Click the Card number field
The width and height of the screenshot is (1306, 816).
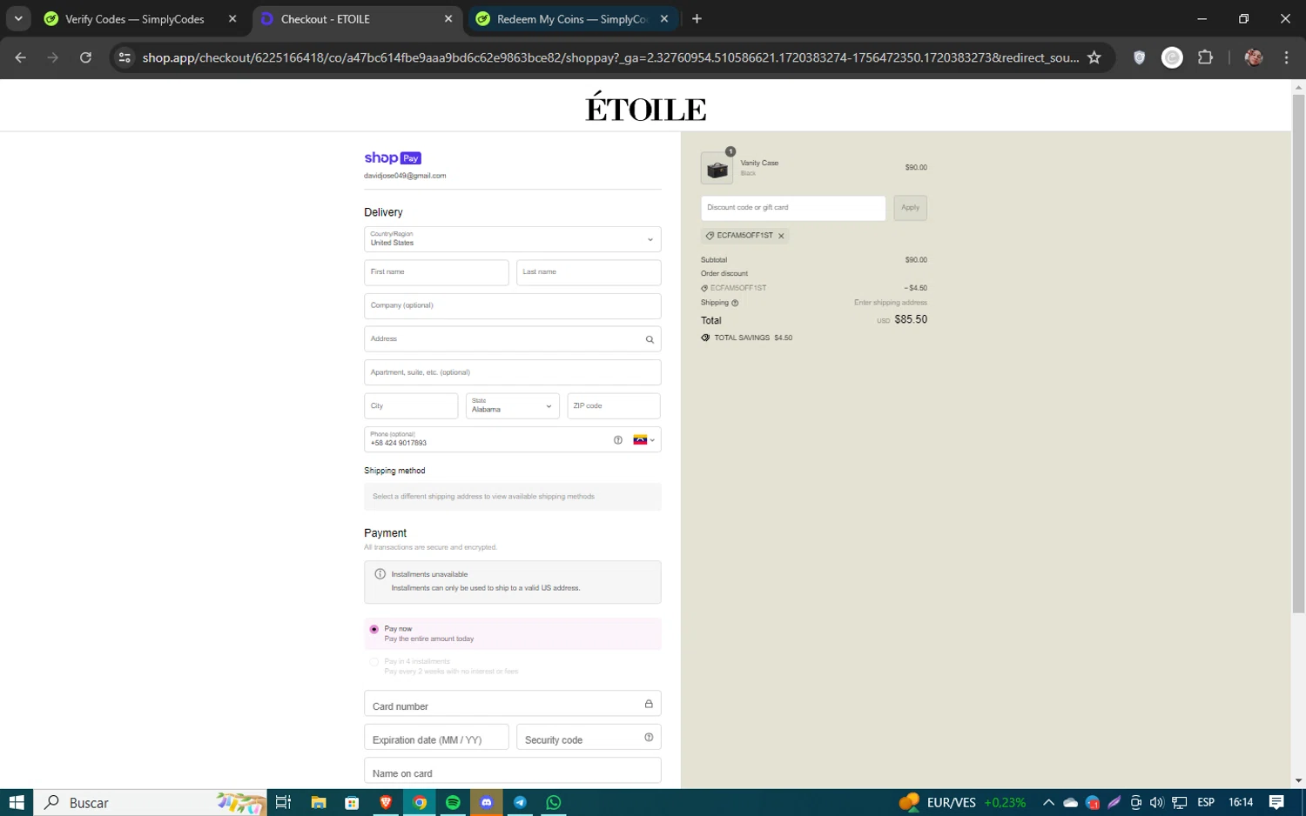513,704
